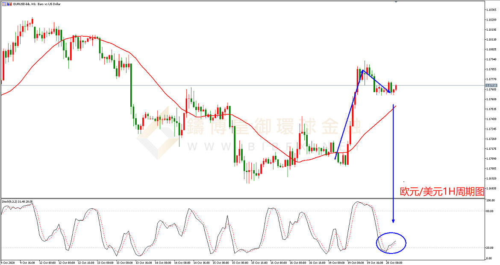Click the 20.00 level on Stochastic scale

[491, 248]
